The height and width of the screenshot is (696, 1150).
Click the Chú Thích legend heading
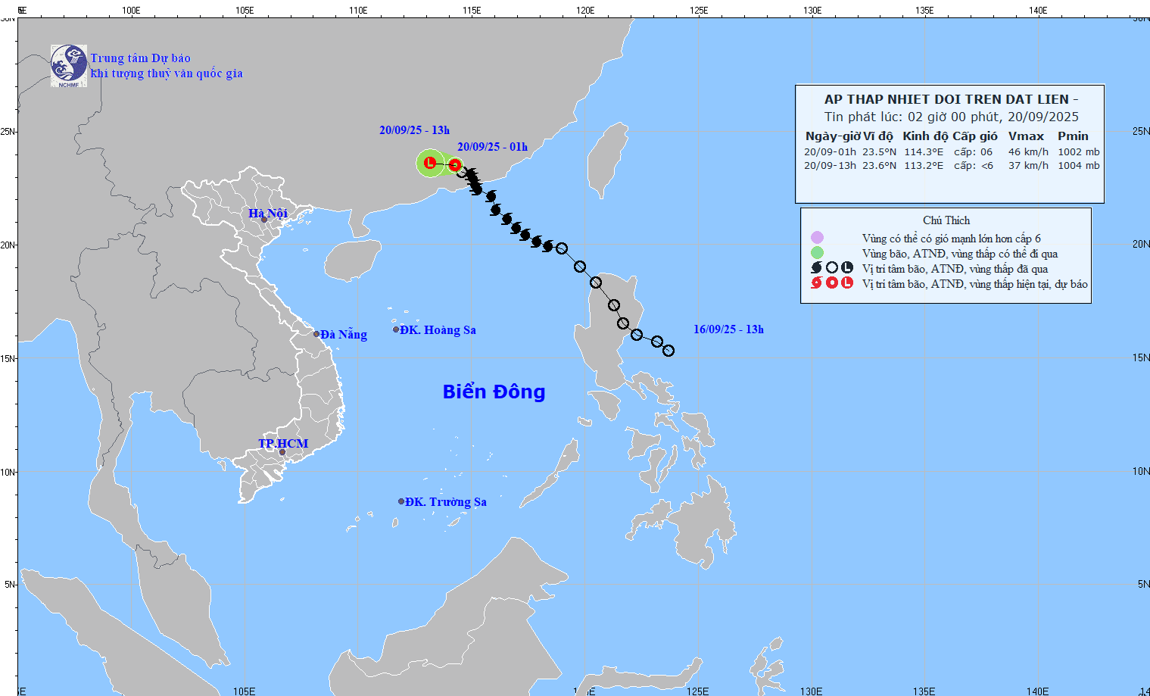tap(946, 220)
